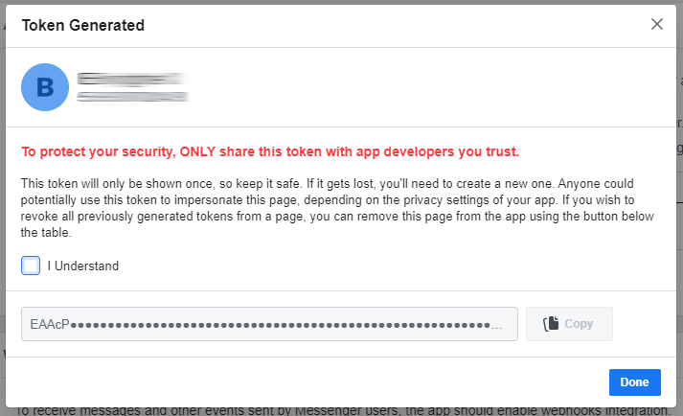Click the 'I Understand' label text
The image size is (683, 416).
pos(83,266)
